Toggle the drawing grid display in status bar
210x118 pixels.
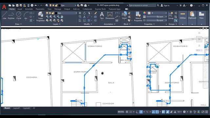[127, 112]
